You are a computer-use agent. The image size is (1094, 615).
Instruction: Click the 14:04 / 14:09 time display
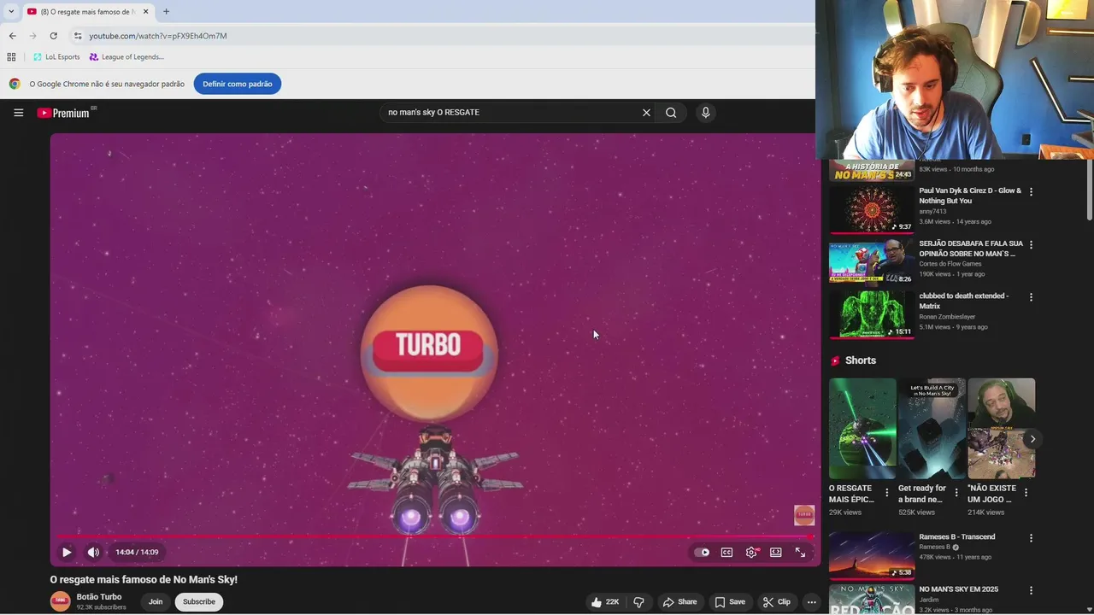click(x=137, y=553)
